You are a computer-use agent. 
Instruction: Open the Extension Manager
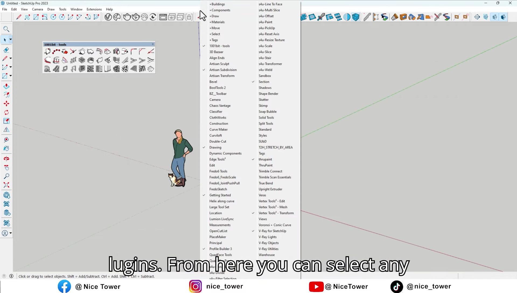pos(6,223)
